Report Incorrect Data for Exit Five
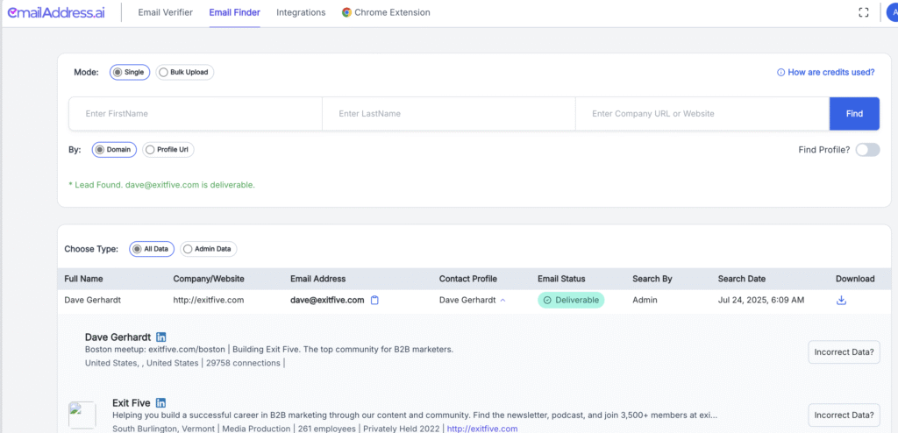 (x=844, y=415)
